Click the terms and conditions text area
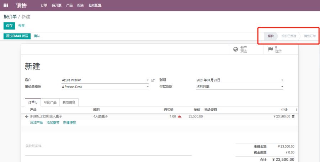This screenshot has width=320, height=162. 108,149
